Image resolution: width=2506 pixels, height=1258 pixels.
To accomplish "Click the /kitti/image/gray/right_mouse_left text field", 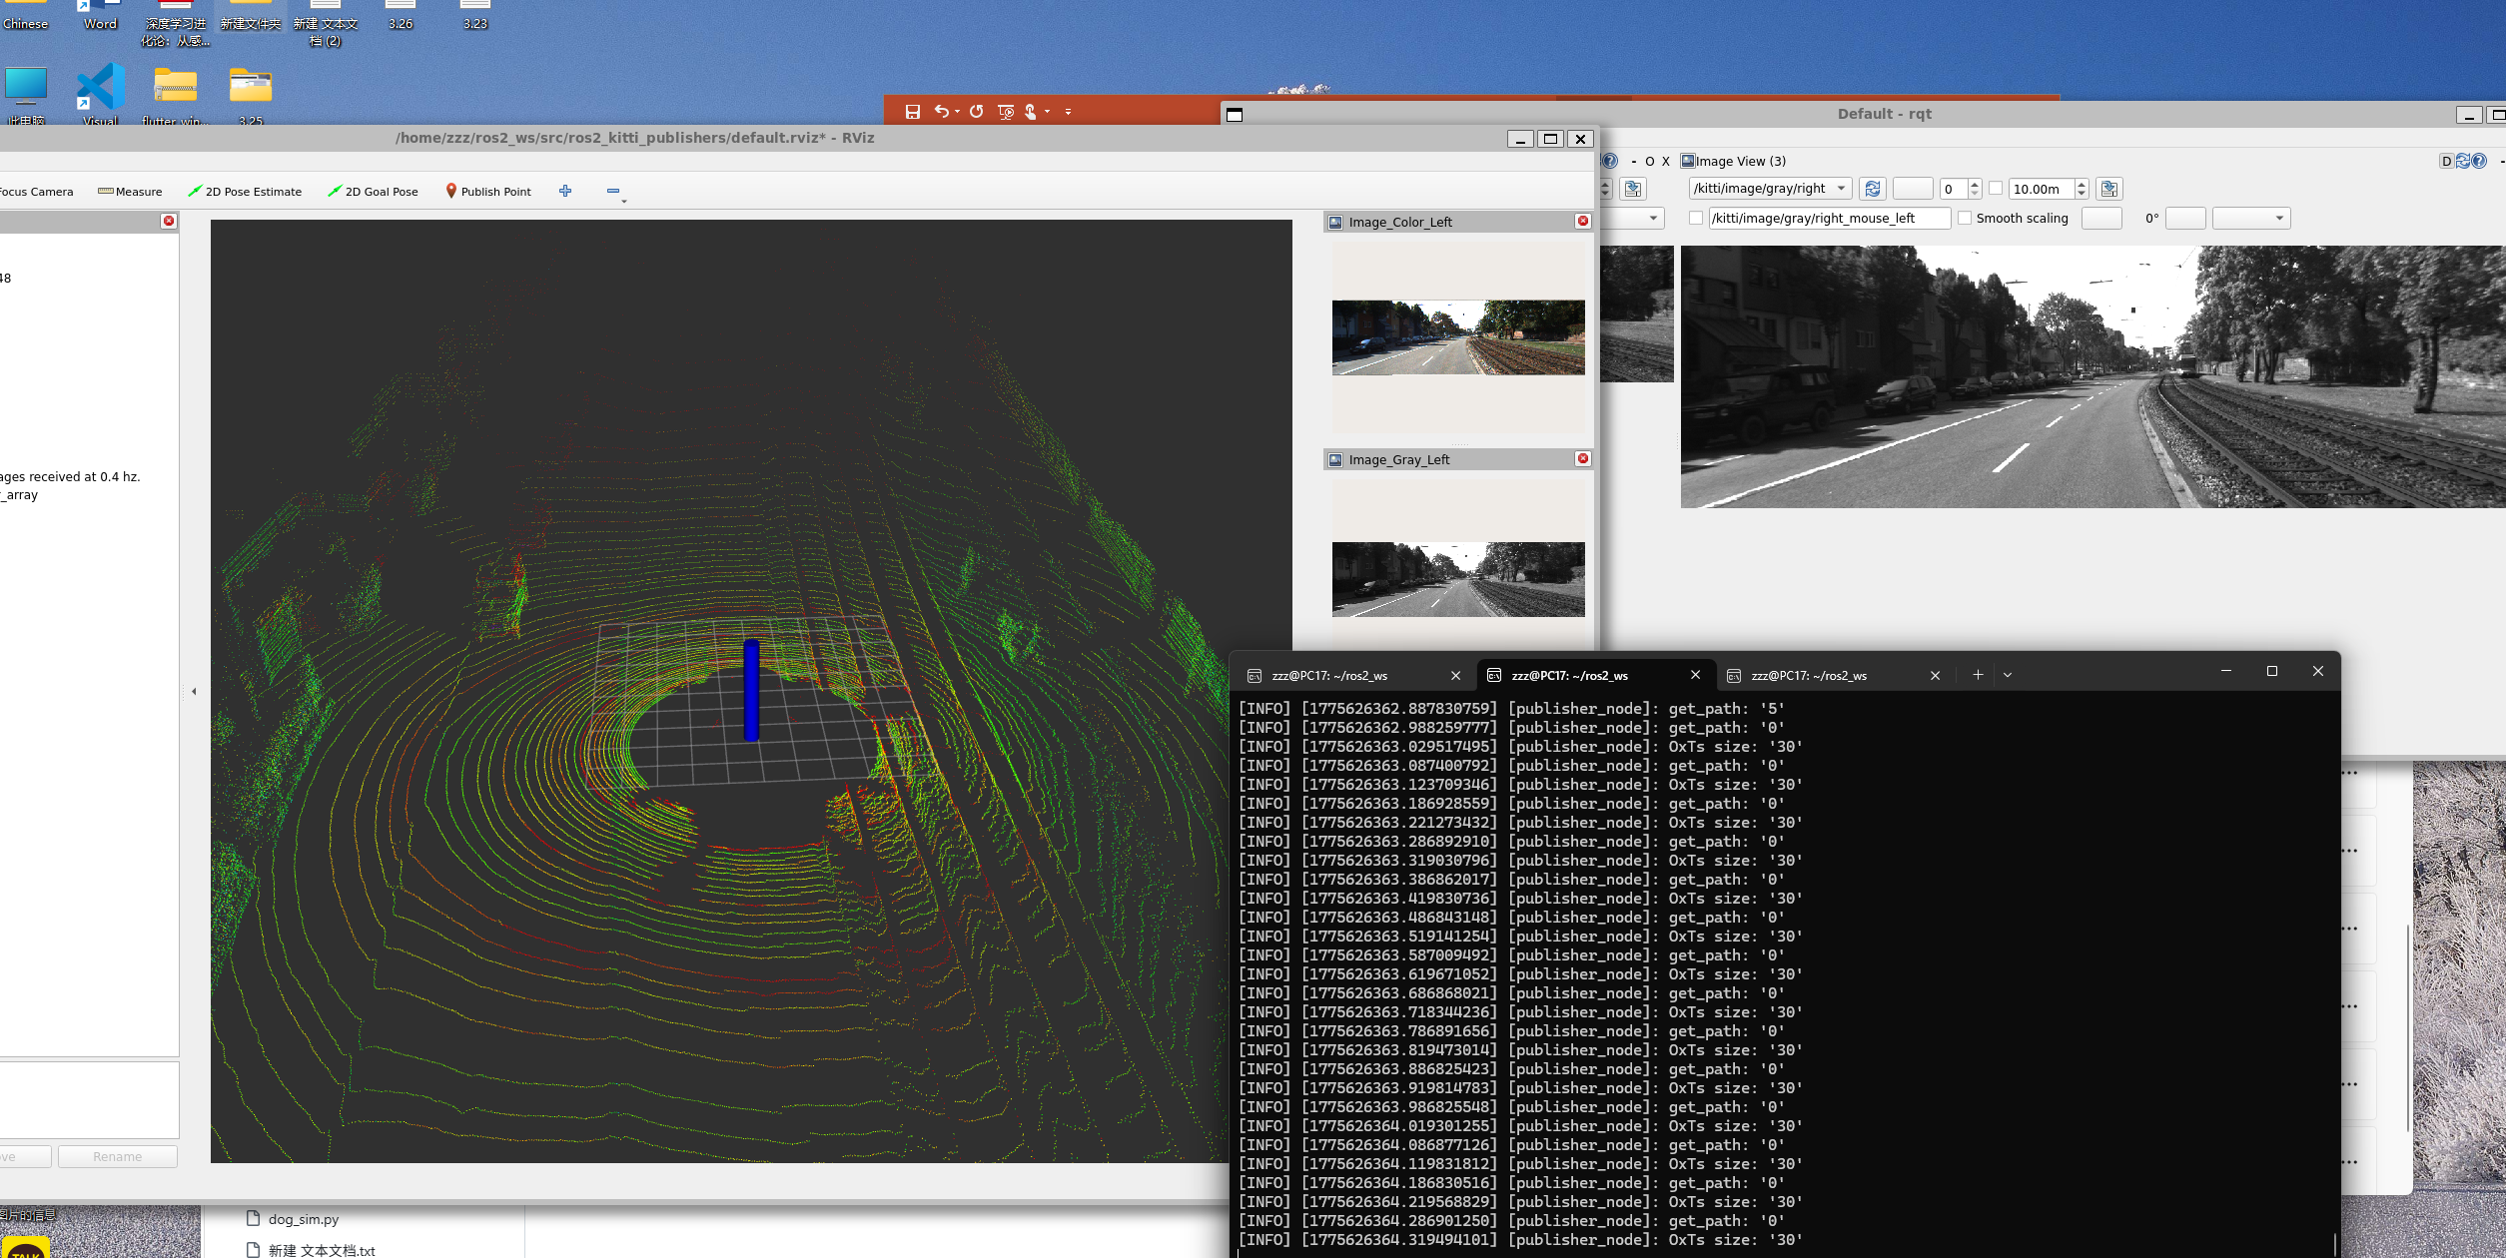I will (x=1830, y=218).
